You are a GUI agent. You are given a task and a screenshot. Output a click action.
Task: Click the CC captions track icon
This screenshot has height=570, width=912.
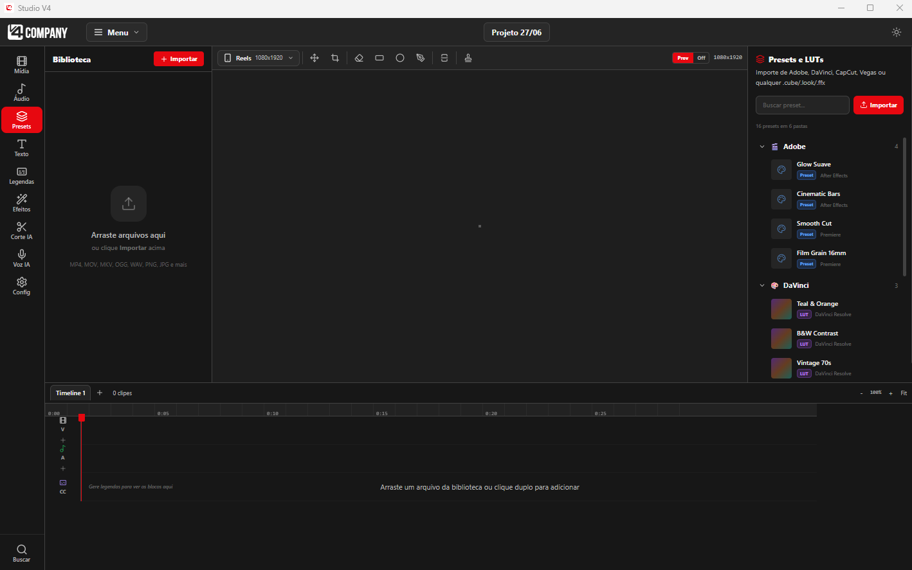point(63,483)
